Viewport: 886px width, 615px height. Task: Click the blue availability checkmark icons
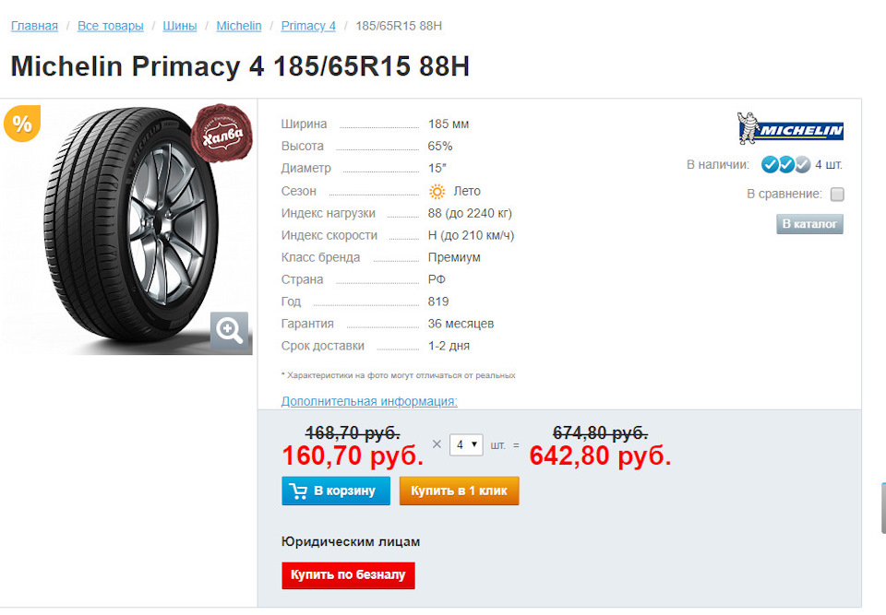pos(784,165)
